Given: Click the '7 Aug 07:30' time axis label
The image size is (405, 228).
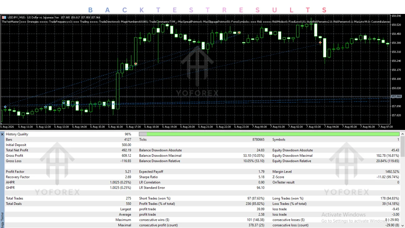Looking at the screenshot, I should coord(386,127).
